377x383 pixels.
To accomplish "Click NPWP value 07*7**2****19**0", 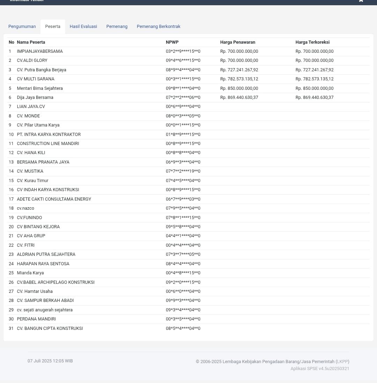I will click(183, 171).
